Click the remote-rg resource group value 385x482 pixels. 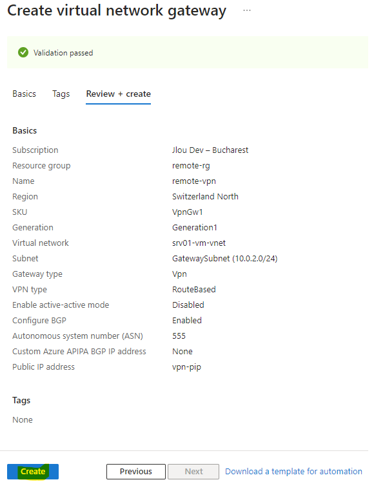(x=191, y=166)
